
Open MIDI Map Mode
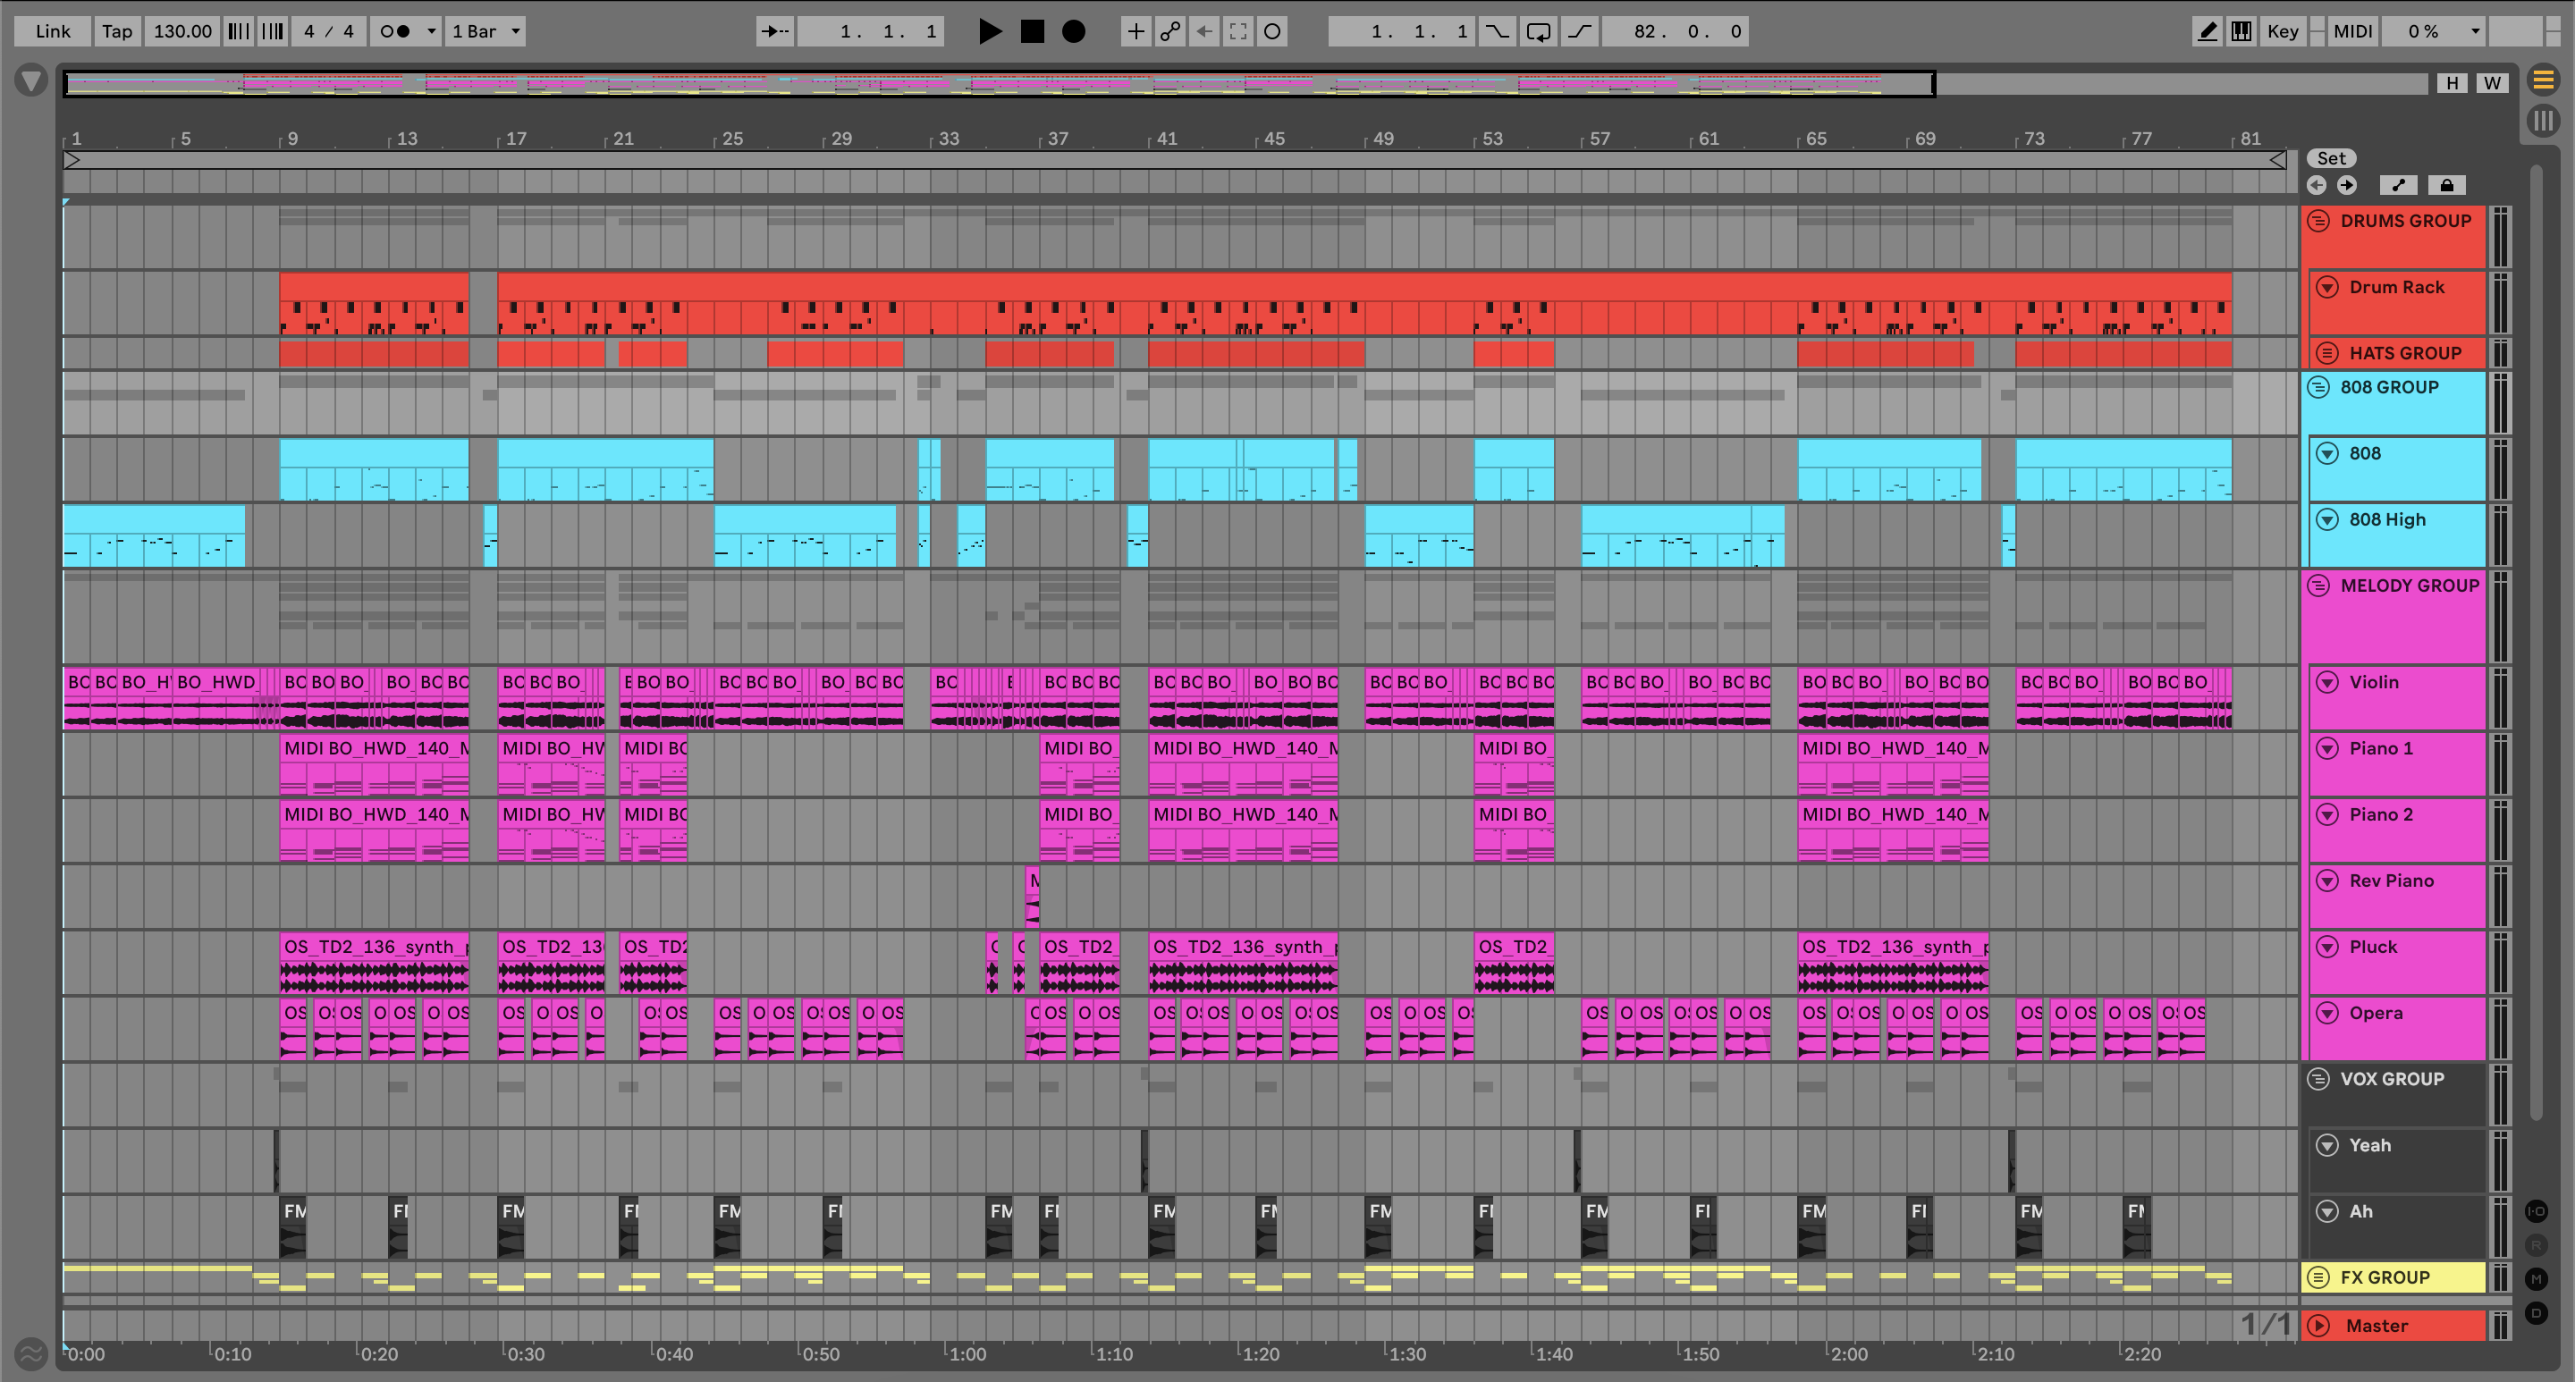tap(2352, 31)
